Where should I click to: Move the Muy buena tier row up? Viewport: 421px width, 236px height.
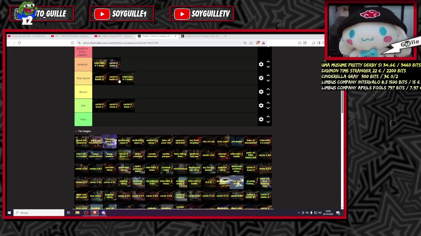(268, 75)
